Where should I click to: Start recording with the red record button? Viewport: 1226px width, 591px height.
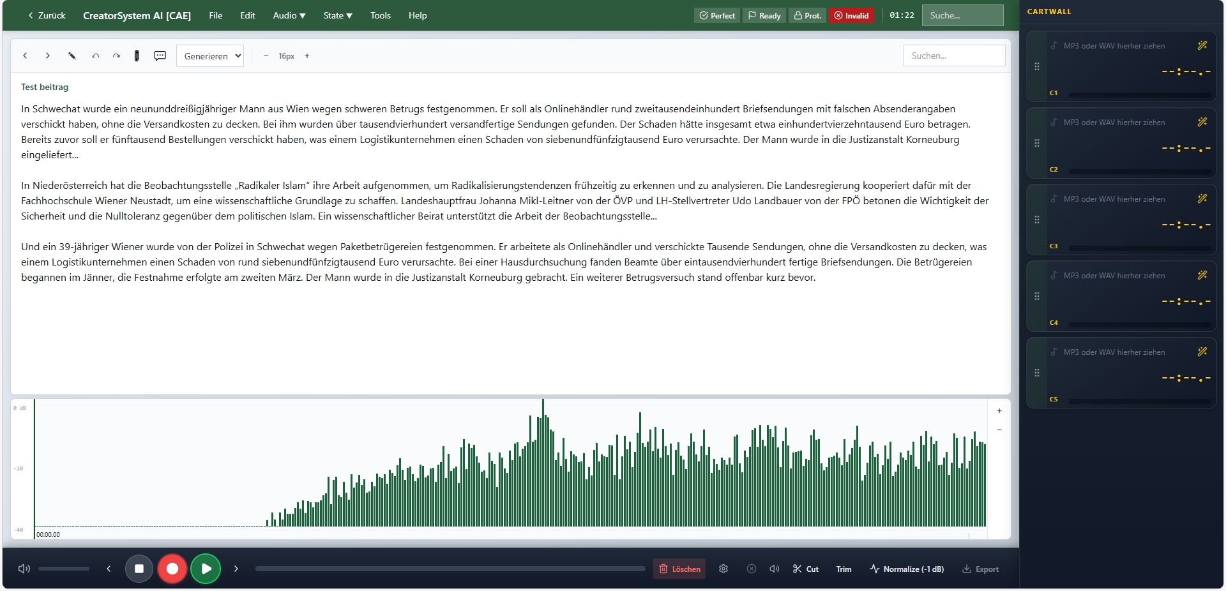tap(172, 569)
